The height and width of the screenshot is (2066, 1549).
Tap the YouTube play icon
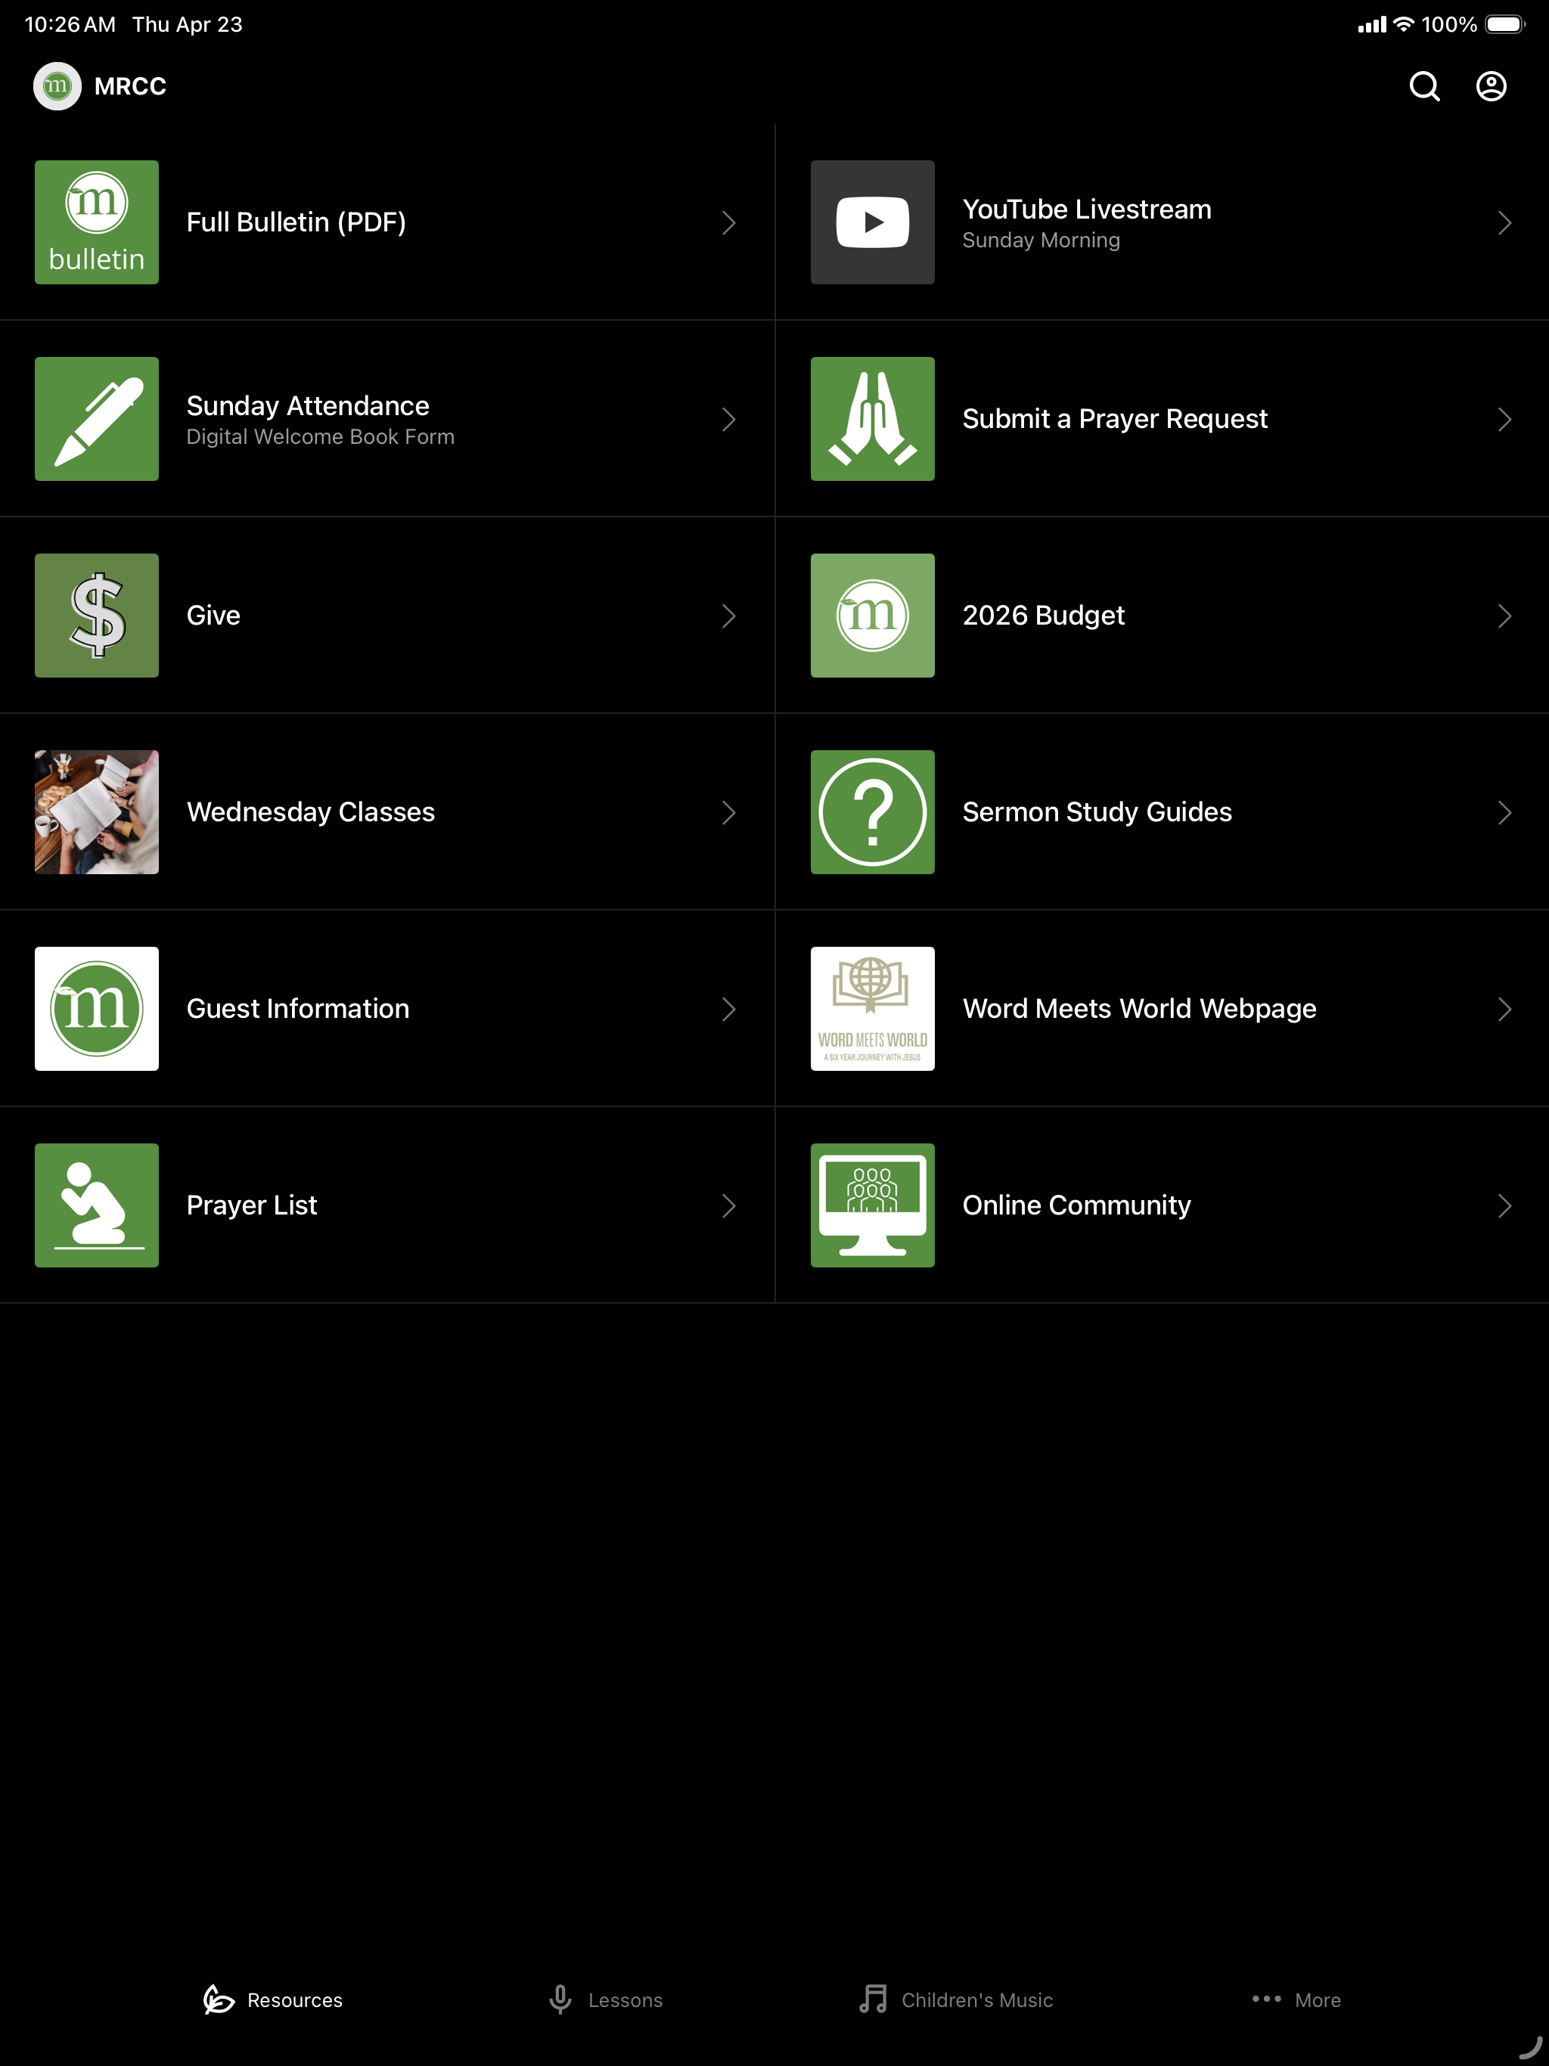click(x=873, y=222)
